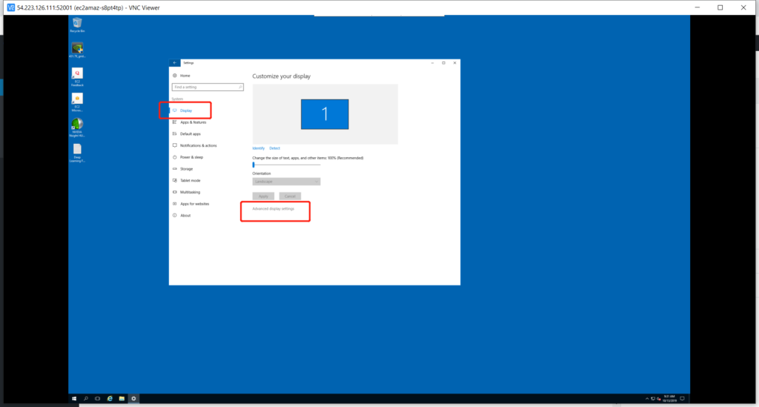Open the Windows Start menu
This screenshot has height=407, width=759.
click(x=75, y=399)
